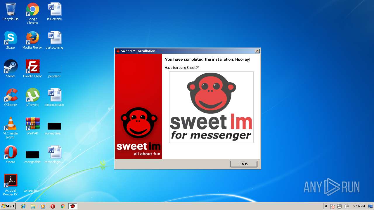Select the CCleaner desktop shortcut
The height and width of the screenshot is (210, 374).
point(11,98)
